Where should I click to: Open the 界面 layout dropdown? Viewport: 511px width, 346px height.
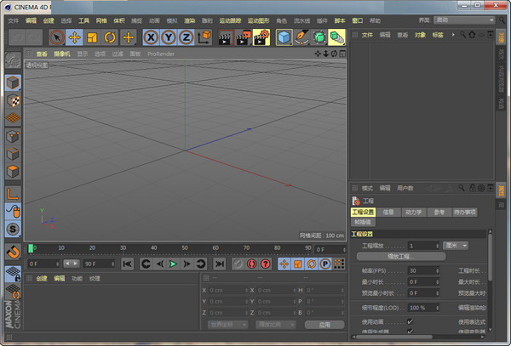[464, 19]
